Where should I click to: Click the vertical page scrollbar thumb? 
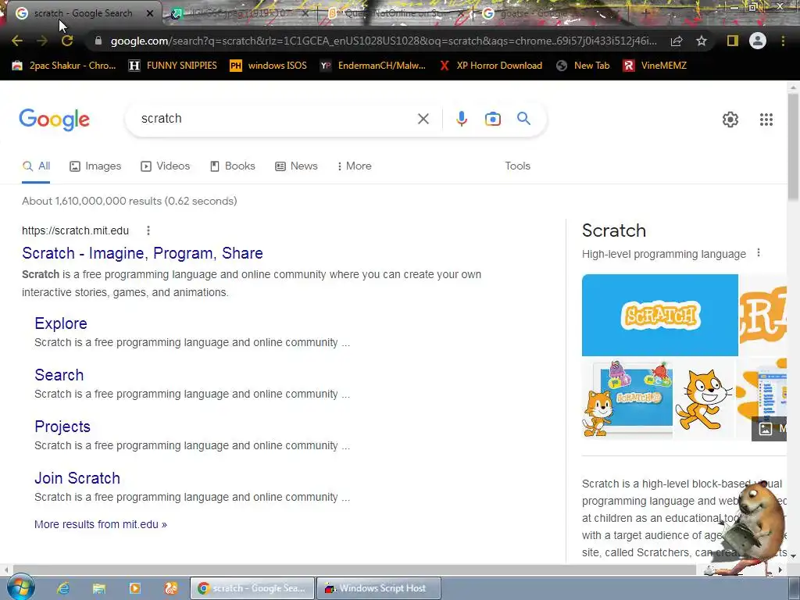pyautogui.click(x=793, y=146)
